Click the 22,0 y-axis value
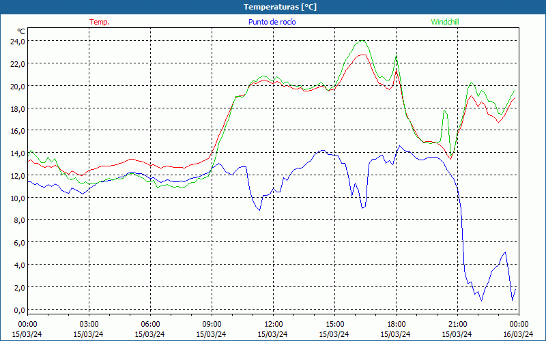Viewport: 546px width, 341px height. 18,64
